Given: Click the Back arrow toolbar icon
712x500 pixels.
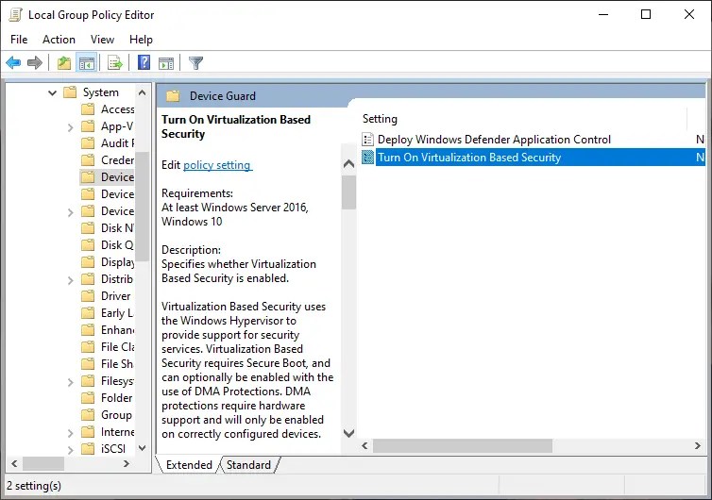Looking at the screenshot, I should [13, 63].
